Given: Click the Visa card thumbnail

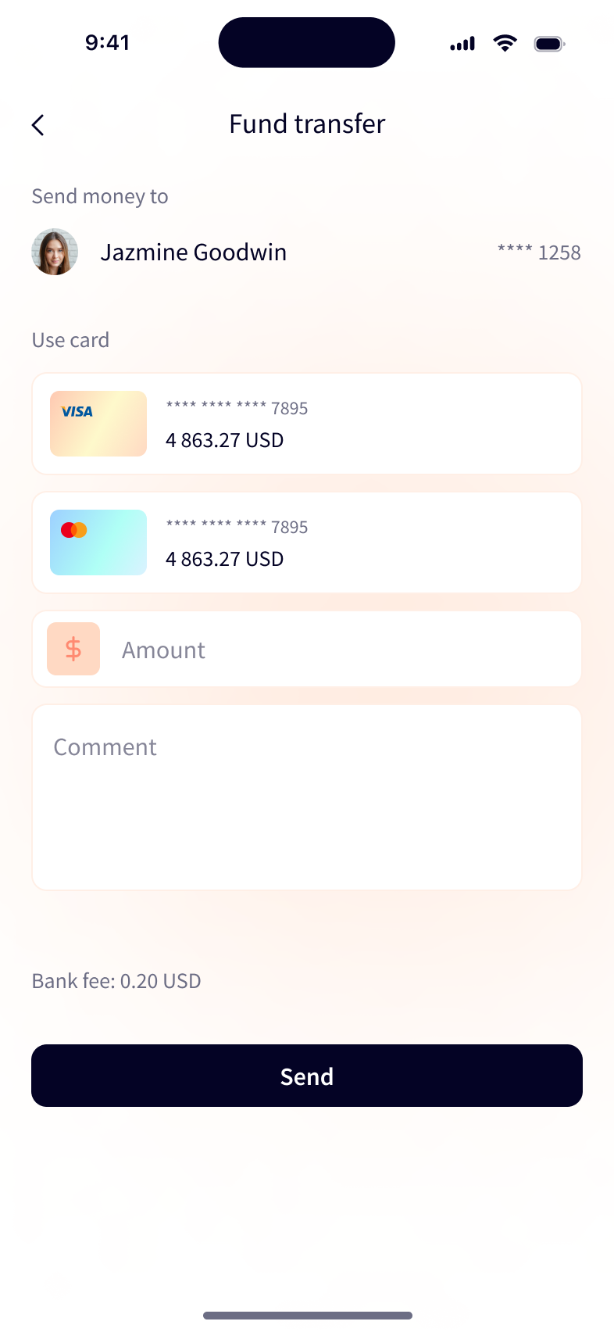Looking at the screenshot, I should 98,424.
